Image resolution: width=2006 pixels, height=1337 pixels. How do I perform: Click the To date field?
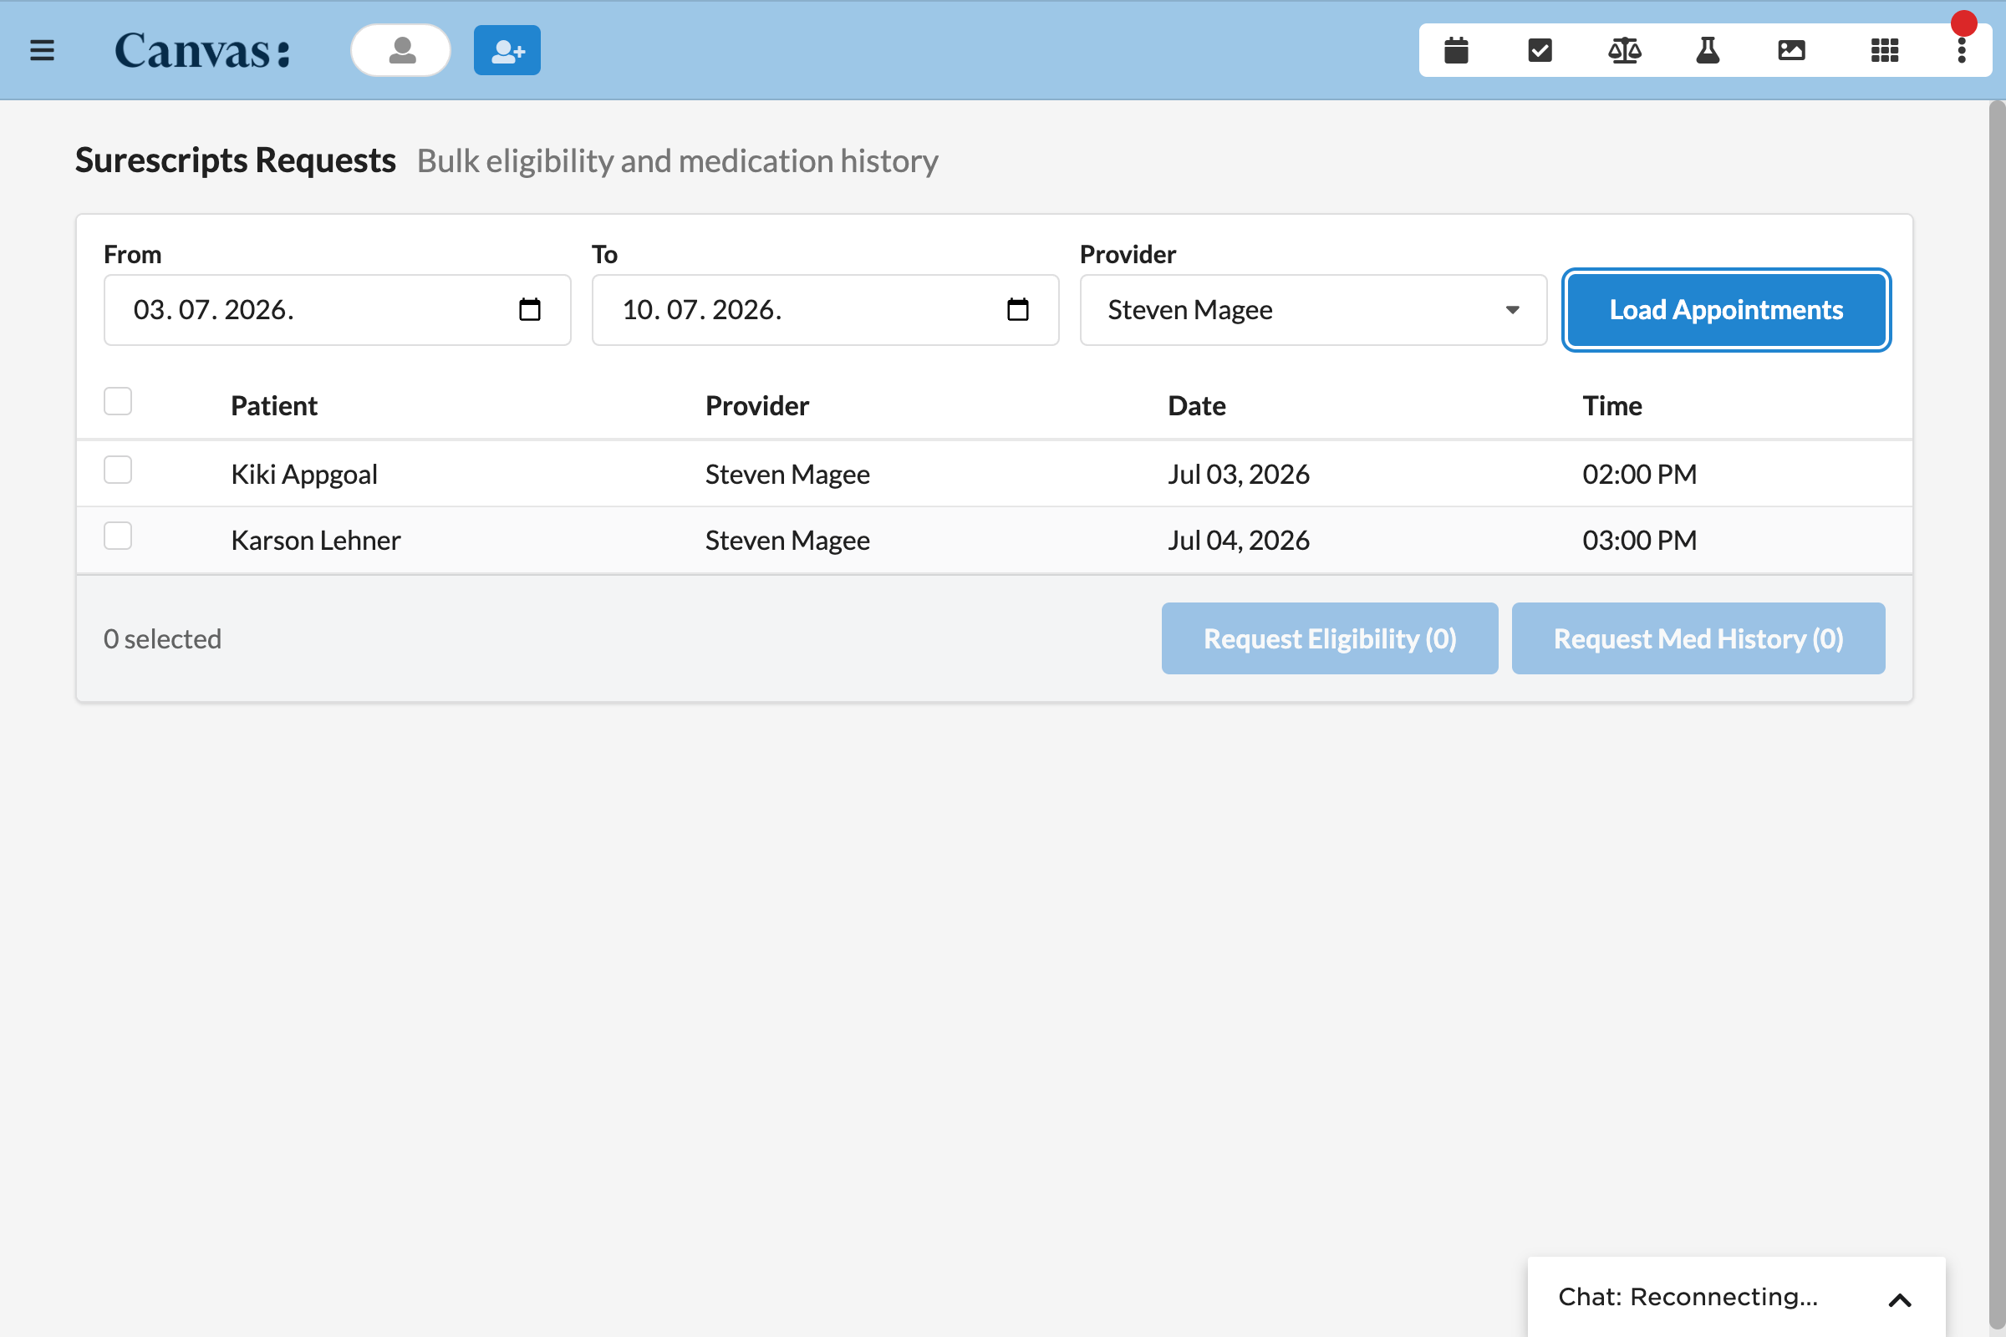tap(826, 309)
